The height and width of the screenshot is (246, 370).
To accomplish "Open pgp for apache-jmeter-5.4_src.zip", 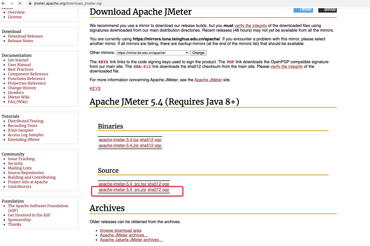I will pyautogui.click(x=166, y=190).
